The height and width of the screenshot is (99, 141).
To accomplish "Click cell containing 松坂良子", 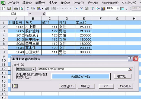I will 33,35.
